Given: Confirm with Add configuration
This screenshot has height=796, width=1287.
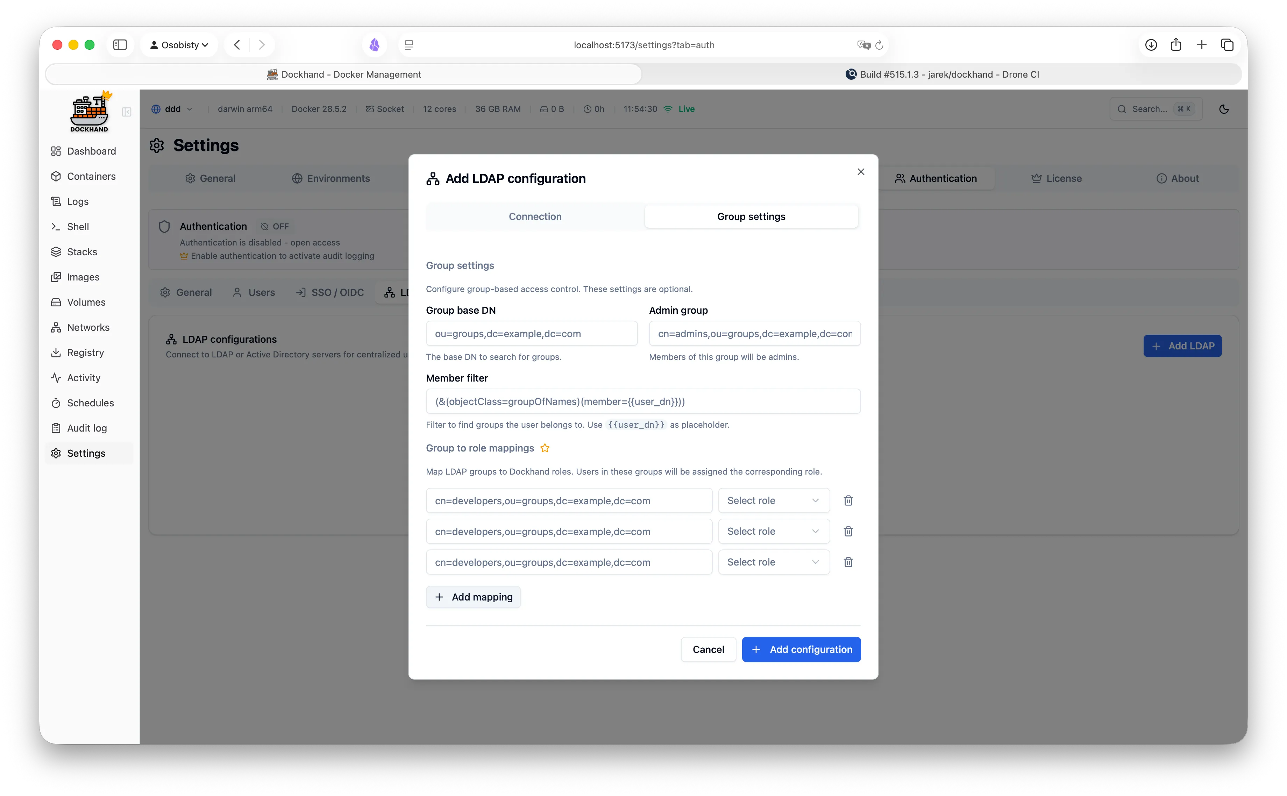Looking at the screenshot, I should (801, 649).
